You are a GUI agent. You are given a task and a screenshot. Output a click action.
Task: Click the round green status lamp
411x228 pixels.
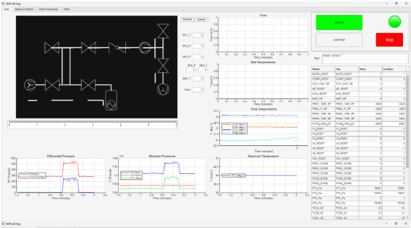pyautogui.click(x=395, y=22)
